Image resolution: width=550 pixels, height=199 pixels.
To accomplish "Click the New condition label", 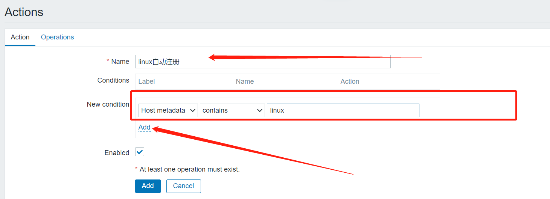I will pyautogui.click(x=108, y=104).
